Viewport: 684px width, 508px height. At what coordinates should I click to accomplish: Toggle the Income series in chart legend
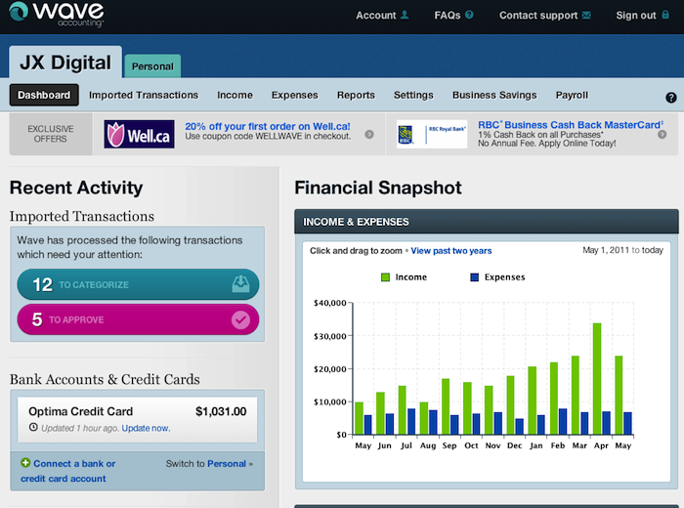(404, 277)
